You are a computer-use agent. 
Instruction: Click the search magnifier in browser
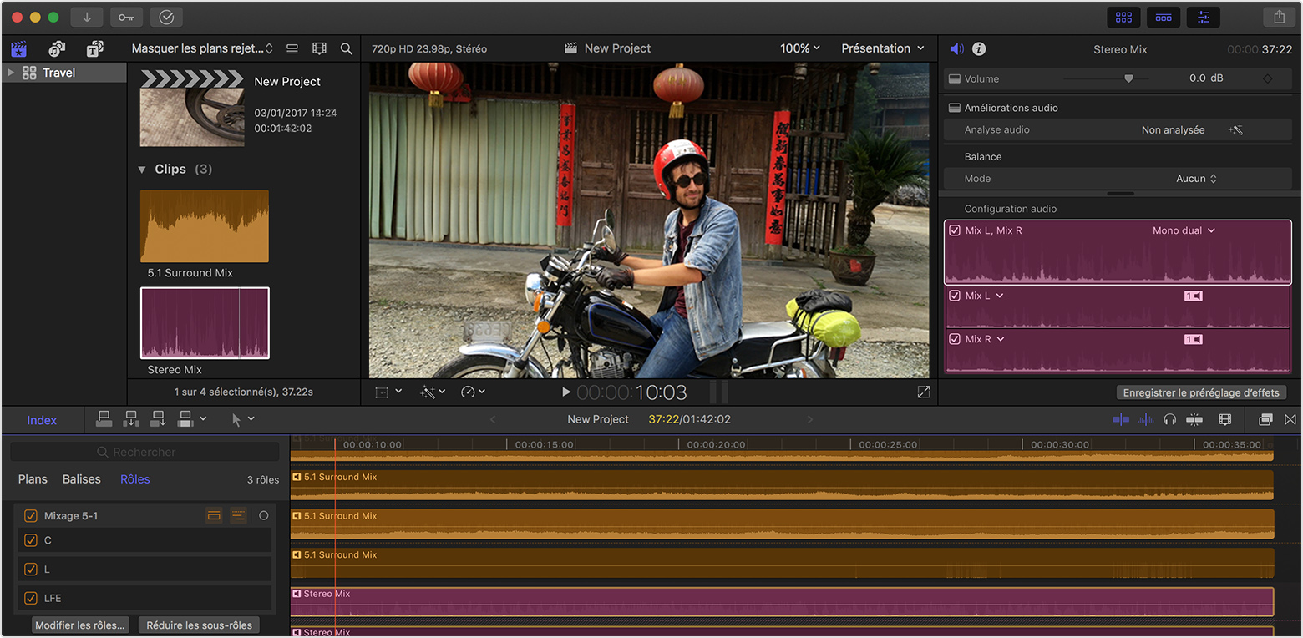click(x=346, y=48)
